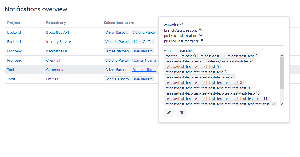Click the trash delete icon in popup

tap(182, 113)
